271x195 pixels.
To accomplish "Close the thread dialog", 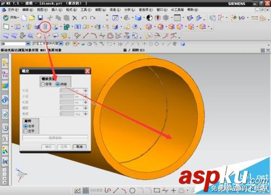I will click(x=87, y=71).
